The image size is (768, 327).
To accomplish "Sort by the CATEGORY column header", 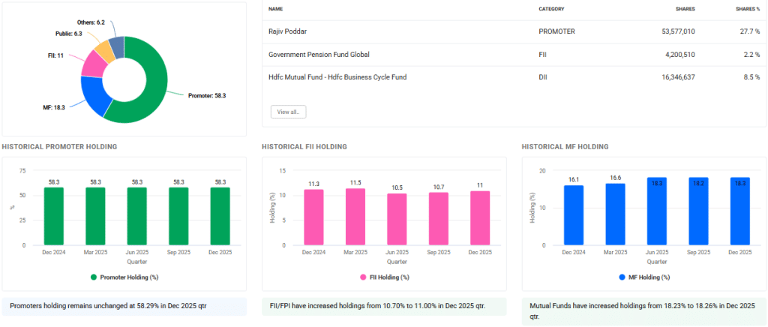I will click(551, 9).
